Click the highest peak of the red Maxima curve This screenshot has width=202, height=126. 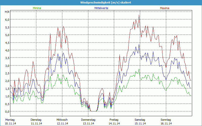tap(139, 15)
